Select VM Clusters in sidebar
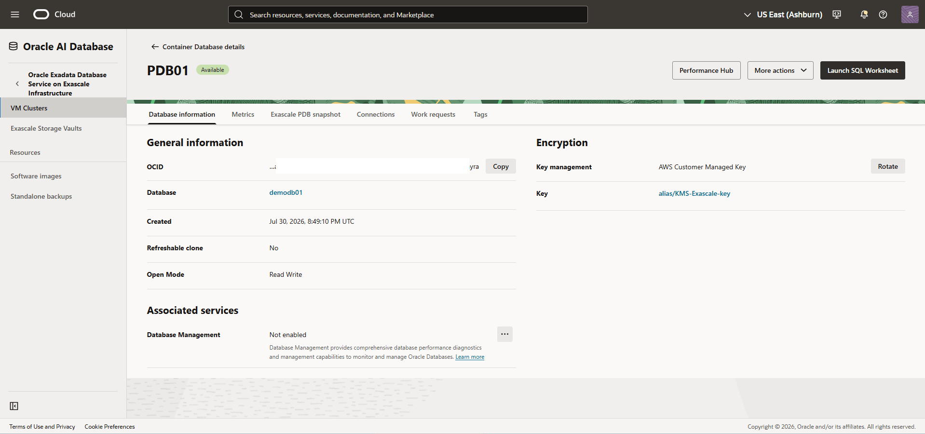The width and height of the screenshot is (925, 434). click(63, 108)
